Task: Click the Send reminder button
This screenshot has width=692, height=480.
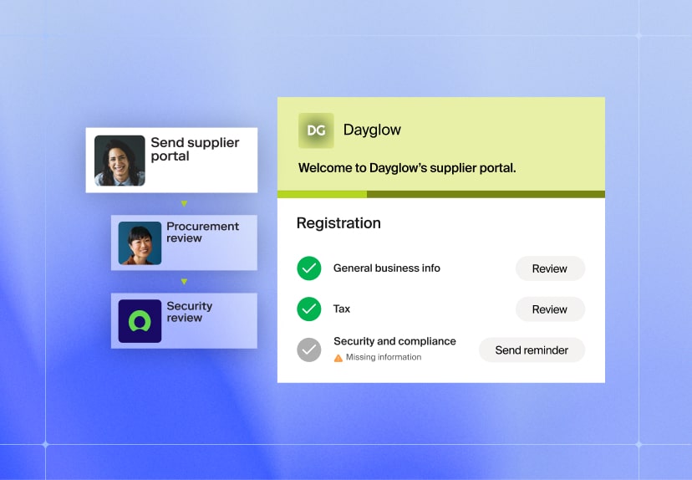Action: pyautogui.click(x=532, y=350)
